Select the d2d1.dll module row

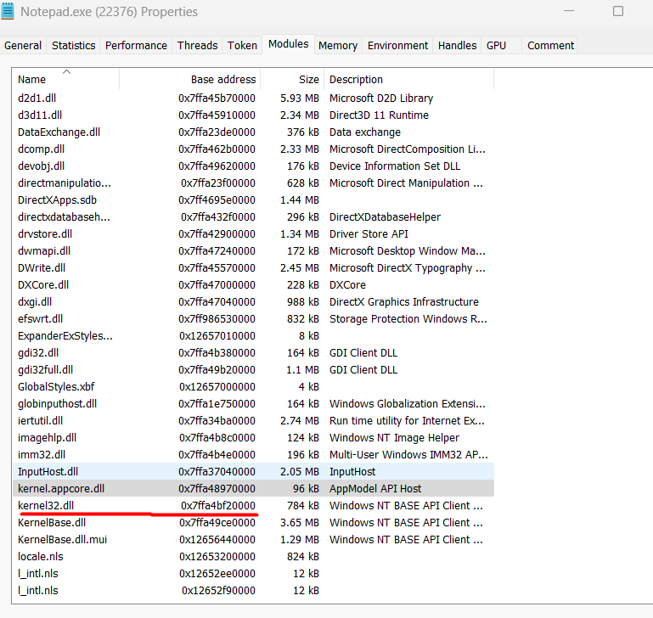coord(254,98)
